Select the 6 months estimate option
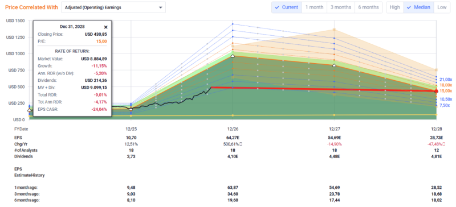The width and height of the screenshot is (456, 207). [368, 7]
